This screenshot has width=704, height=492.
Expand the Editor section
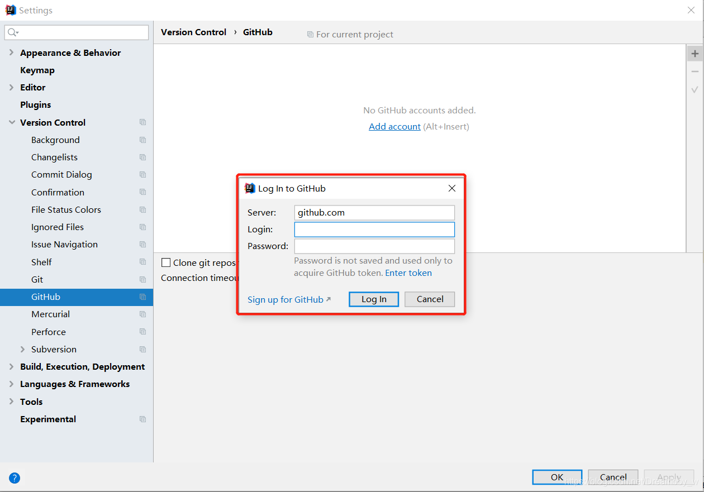click(12, 87)
